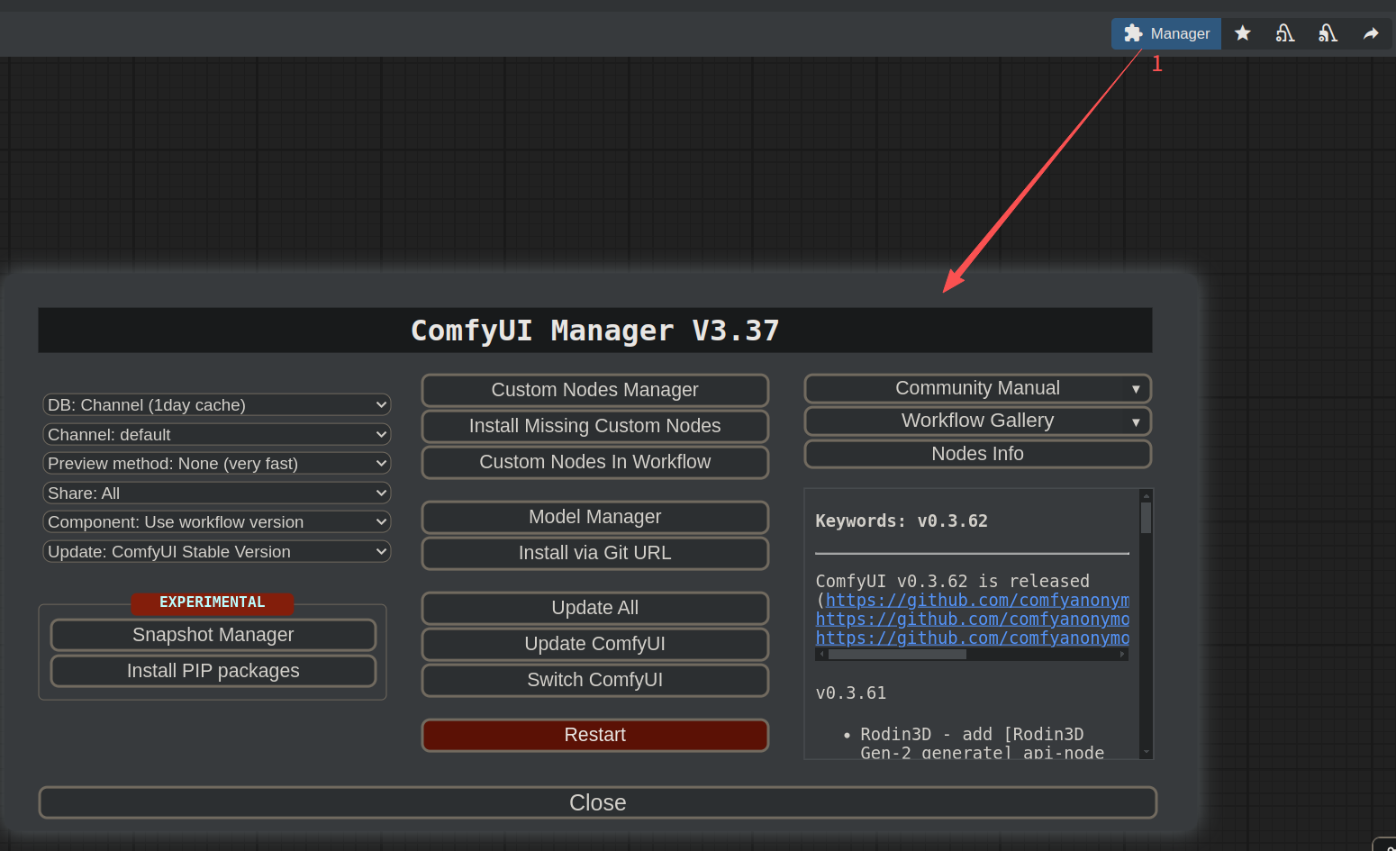Click the horizontal scrollbar right arrow
Viewport: 1396px width, 851px height.
pyautogui.click(x=1122, y=655)
